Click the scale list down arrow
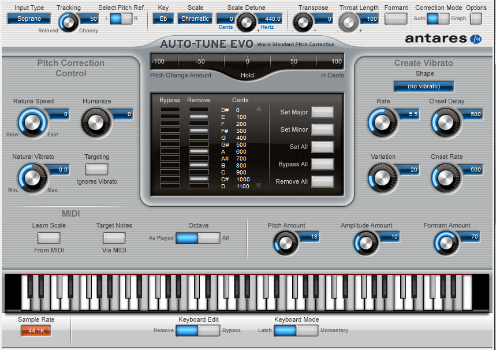The image size is (496, 350). point(259,185)
